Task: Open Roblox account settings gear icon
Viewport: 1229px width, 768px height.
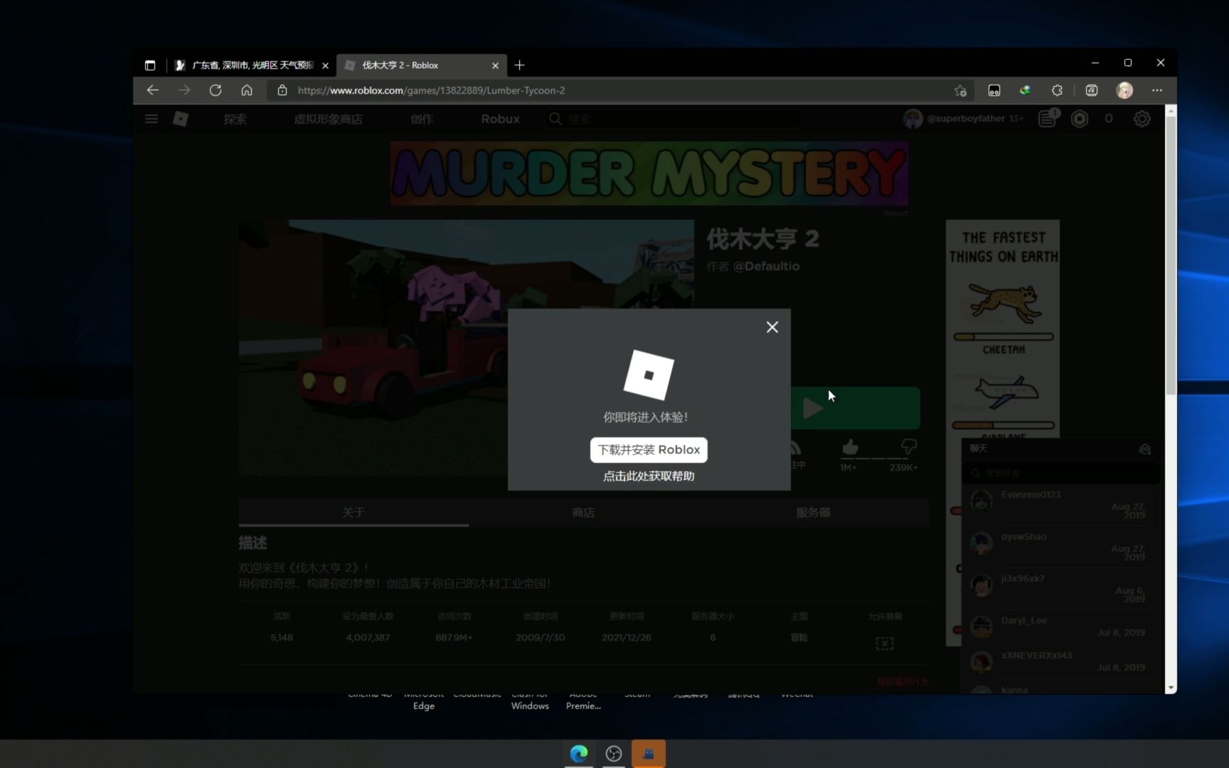Action: 1142,119
